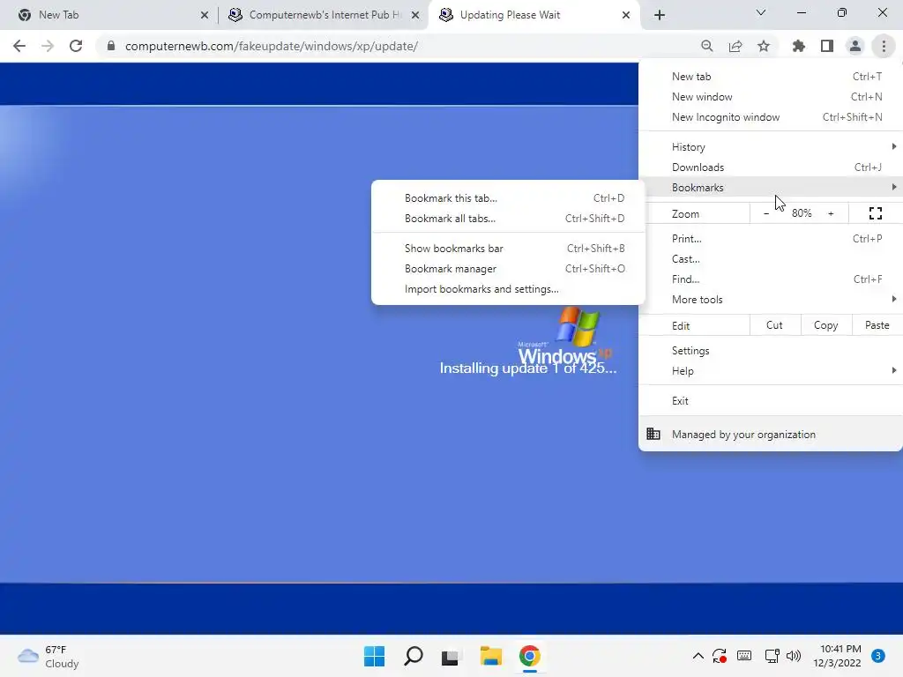
Task: Expand the Bookmarks submenu entry
Action: coord(771,187)
